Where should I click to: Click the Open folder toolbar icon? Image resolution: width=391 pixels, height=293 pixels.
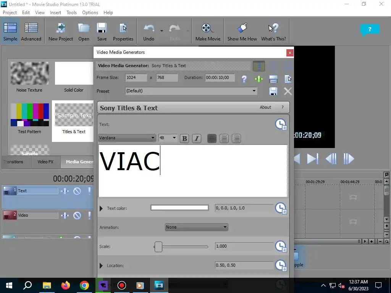(84, 32)
